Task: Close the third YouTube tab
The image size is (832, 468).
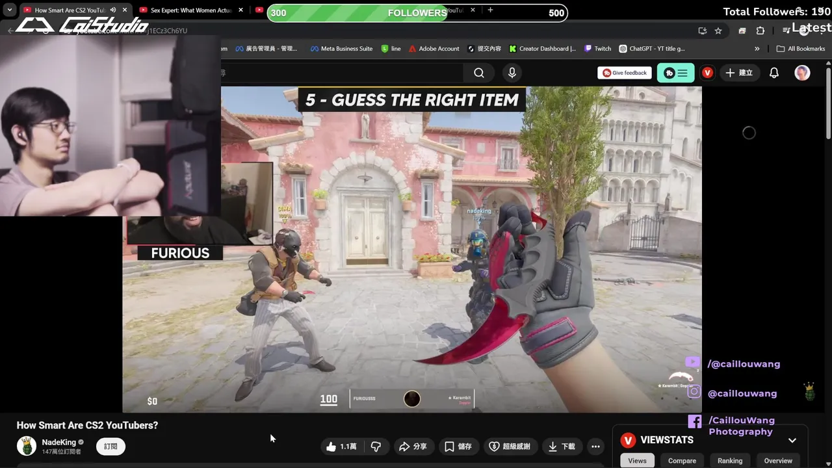Action: click(473, 10)
